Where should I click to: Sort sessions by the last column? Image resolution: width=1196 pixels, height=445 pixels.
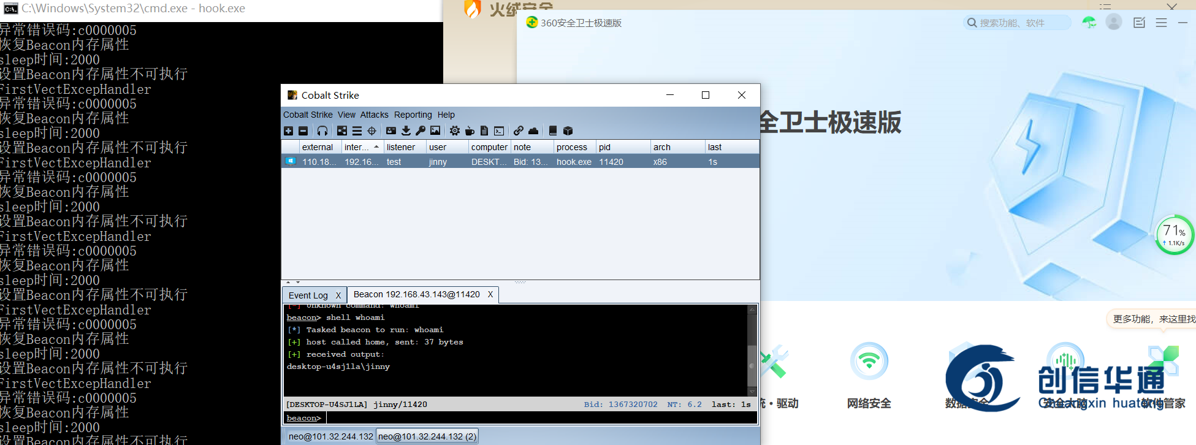pos(732,147)
